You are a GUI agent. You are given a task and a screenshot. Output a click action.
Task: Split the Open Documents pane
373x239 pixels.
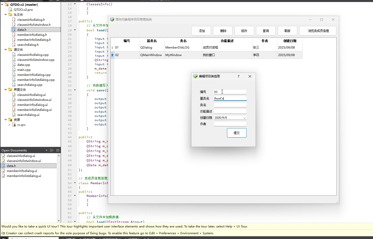tap(52, 150)
